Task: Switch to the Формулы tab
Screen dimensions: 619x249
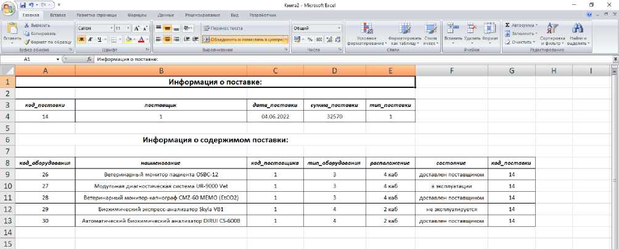Action: coord(137,15)
